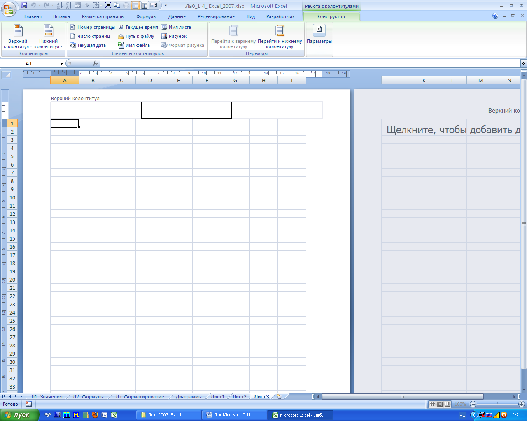Screen dimensions: 527x421
Task: Select the Лист1 sheet tab
Action: [217, 396]
